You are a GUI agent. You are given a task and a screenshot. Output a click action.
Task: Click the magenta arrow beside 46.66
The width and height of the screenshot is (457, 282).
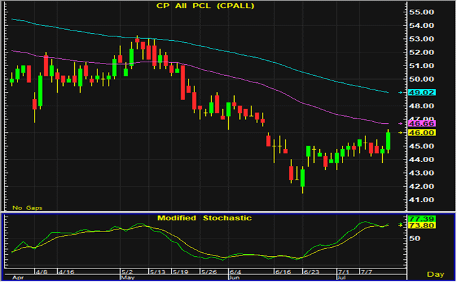click(x=400, y=124)
